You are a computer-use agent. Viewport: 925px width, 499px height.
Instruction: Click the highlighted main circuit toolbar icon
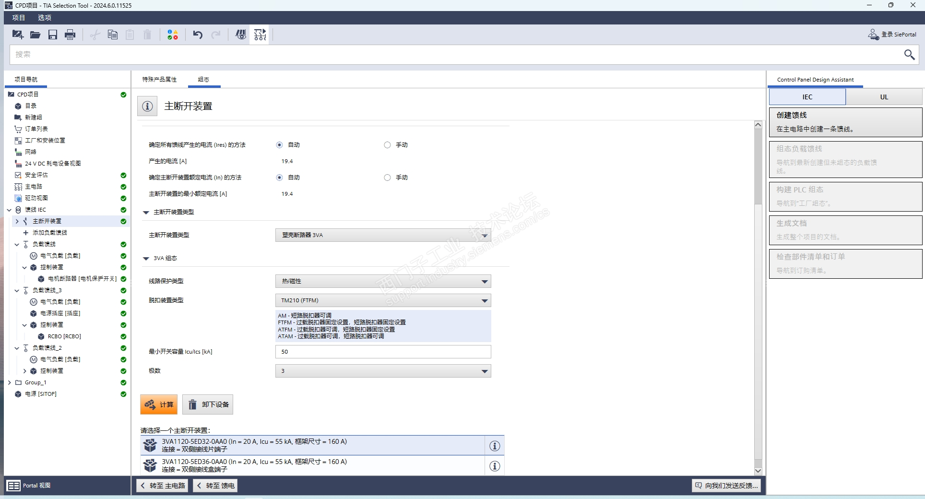click(260, 35)
